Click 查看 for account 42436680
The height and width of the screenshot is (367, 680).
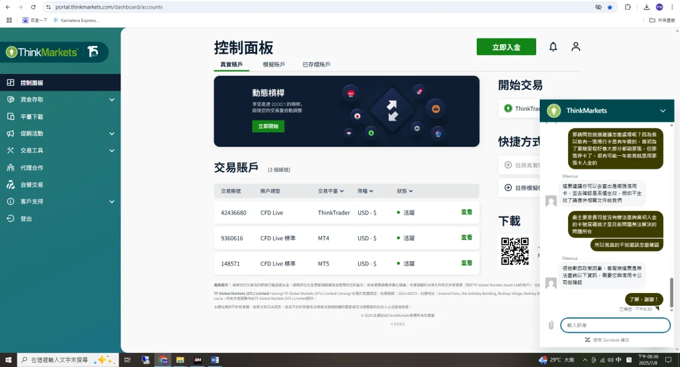[x=466, y=212]
